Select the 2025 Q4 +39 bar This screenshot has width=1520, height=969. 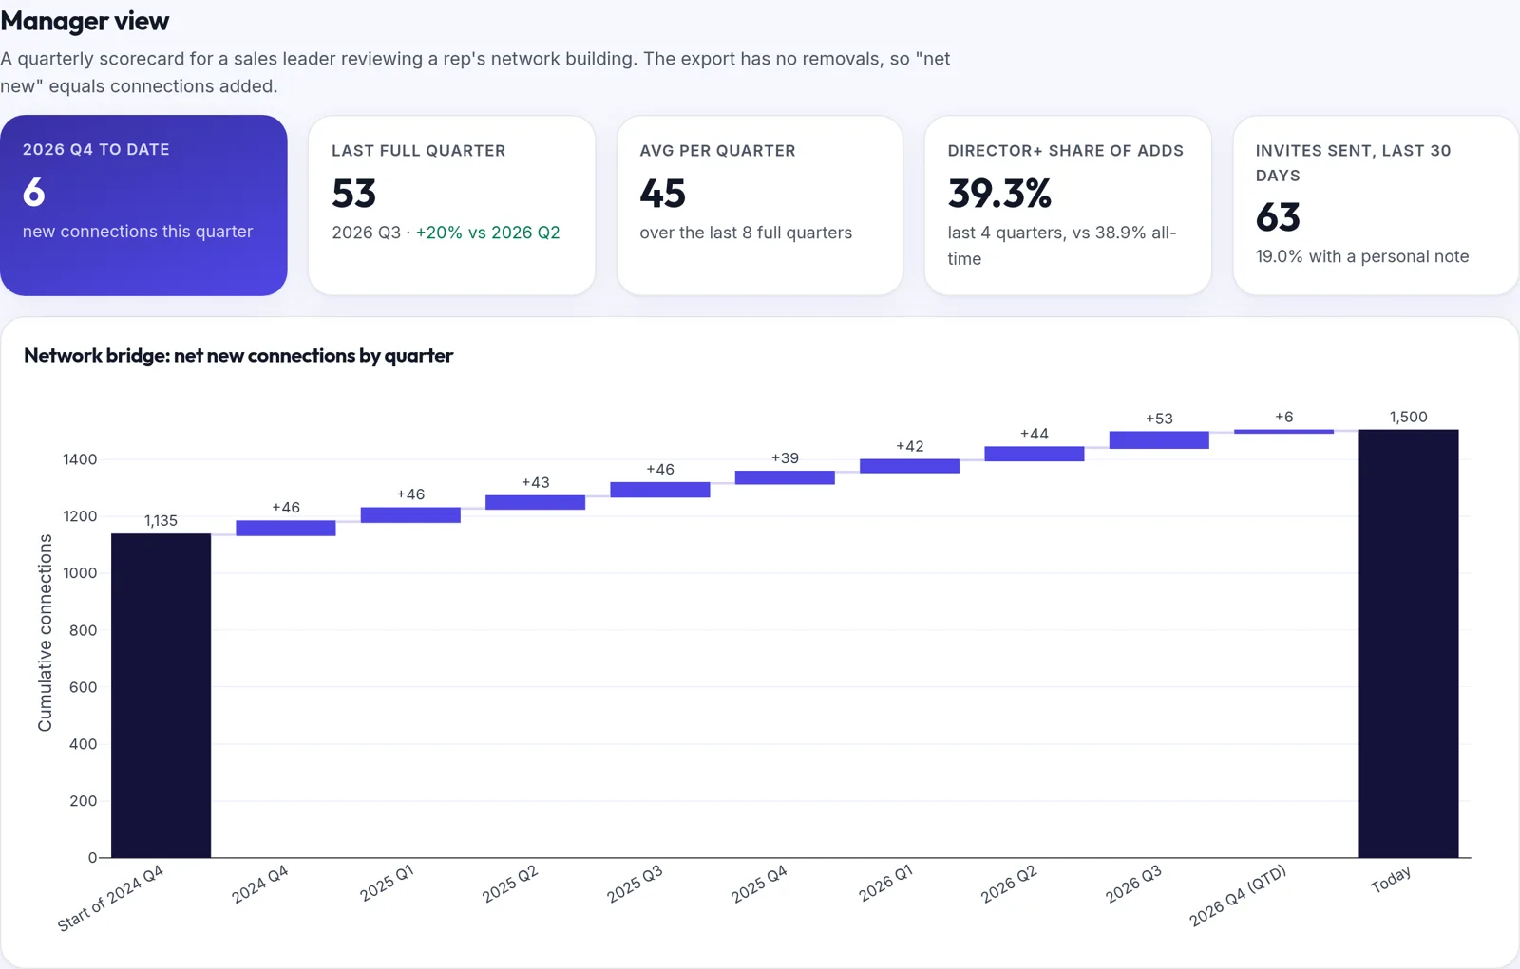click(x=785, y=477)
